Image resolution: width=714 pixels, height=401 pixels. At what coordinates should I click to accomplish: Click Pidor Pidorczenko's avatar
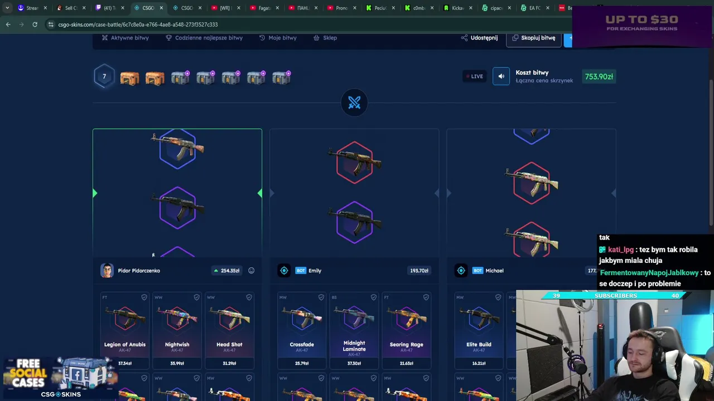(x=107, y=271)
